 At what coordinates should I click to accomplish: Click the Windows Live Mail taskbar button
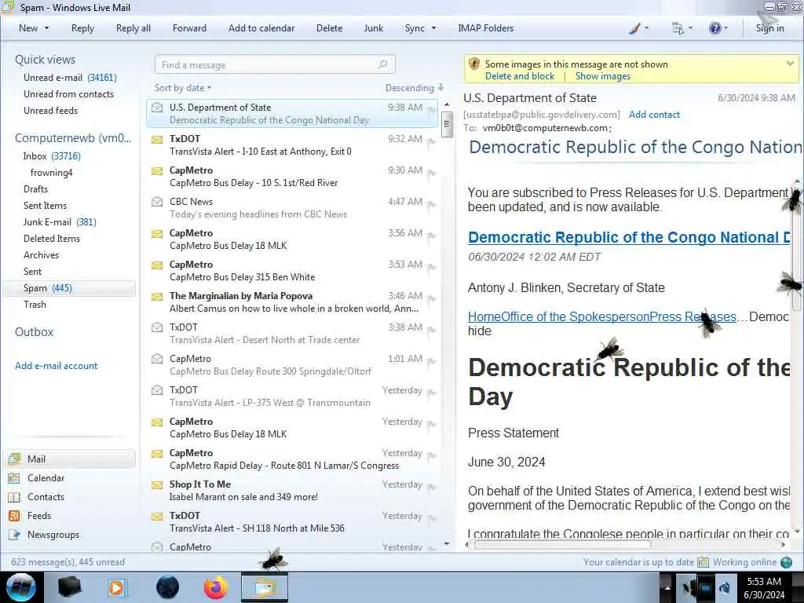265,587
